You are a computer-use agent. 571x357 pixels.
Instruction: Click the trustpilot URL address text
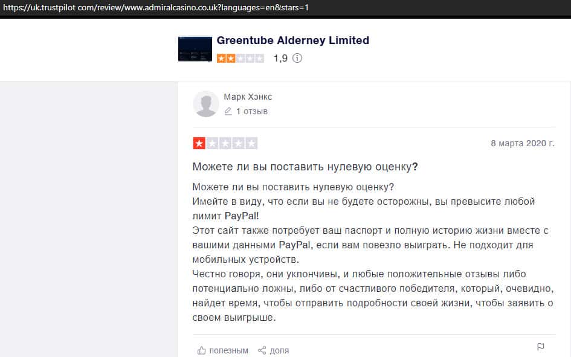156,7
